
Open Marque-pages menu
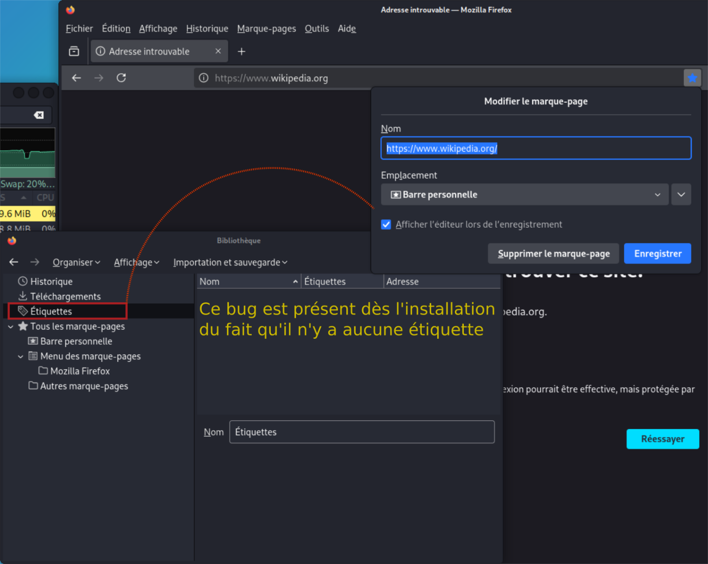[266, 29]
